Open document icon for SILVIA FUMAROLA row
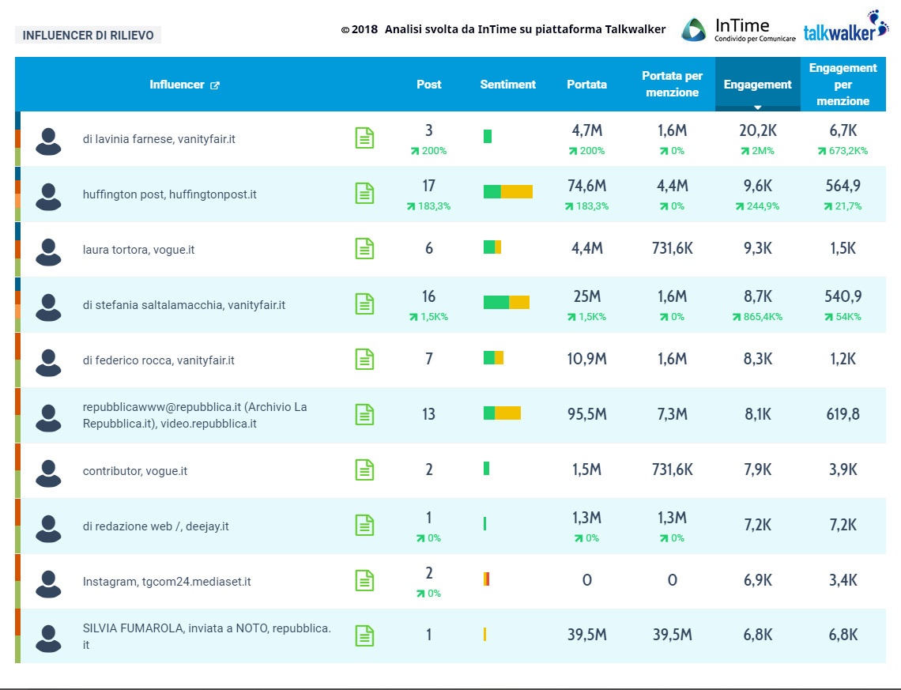Screen dimensions: 901x690 (364, 635)
